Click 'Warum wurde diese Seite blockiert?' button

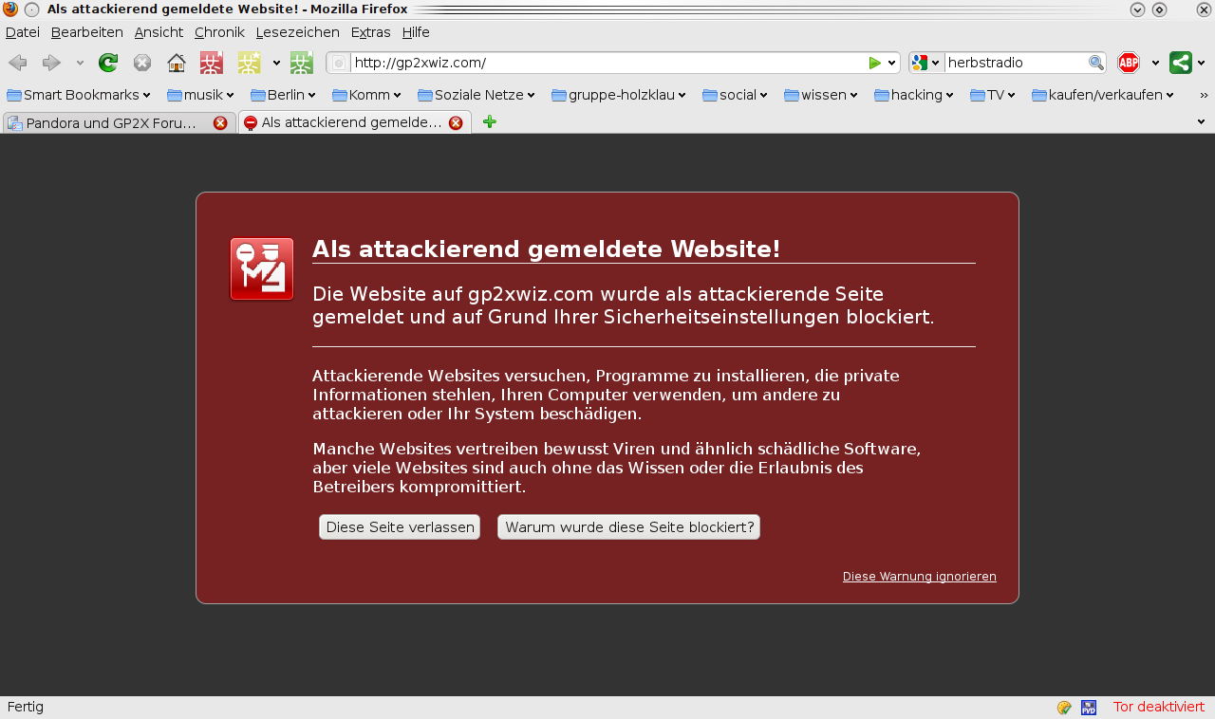pyautogui.click(x=628, y=527)
